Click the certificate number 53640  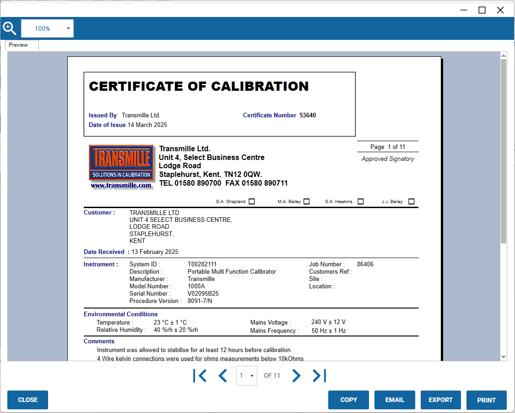pos(308,116)
